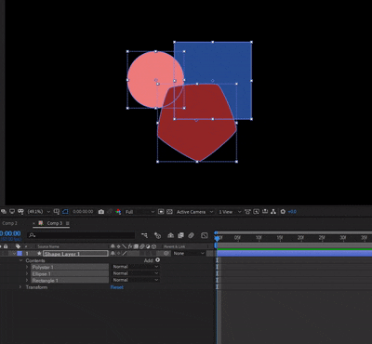
Task: Click the Reset transform link
Action: (117, 287)
